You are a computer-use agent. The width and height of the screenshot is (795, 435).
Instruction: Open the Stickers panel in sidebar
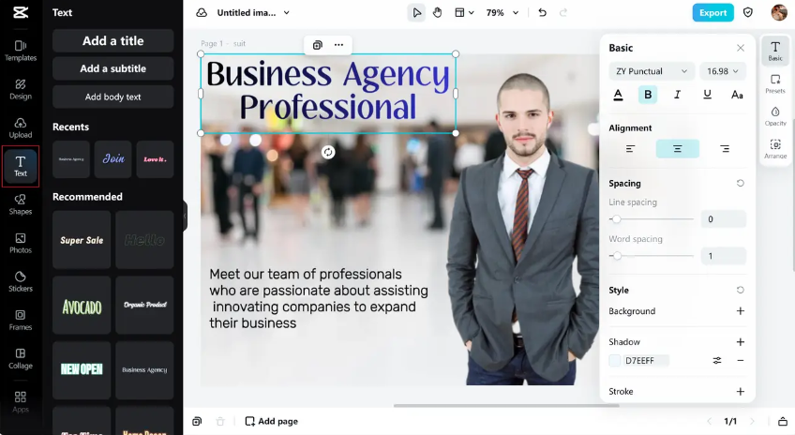click(21, 281)
